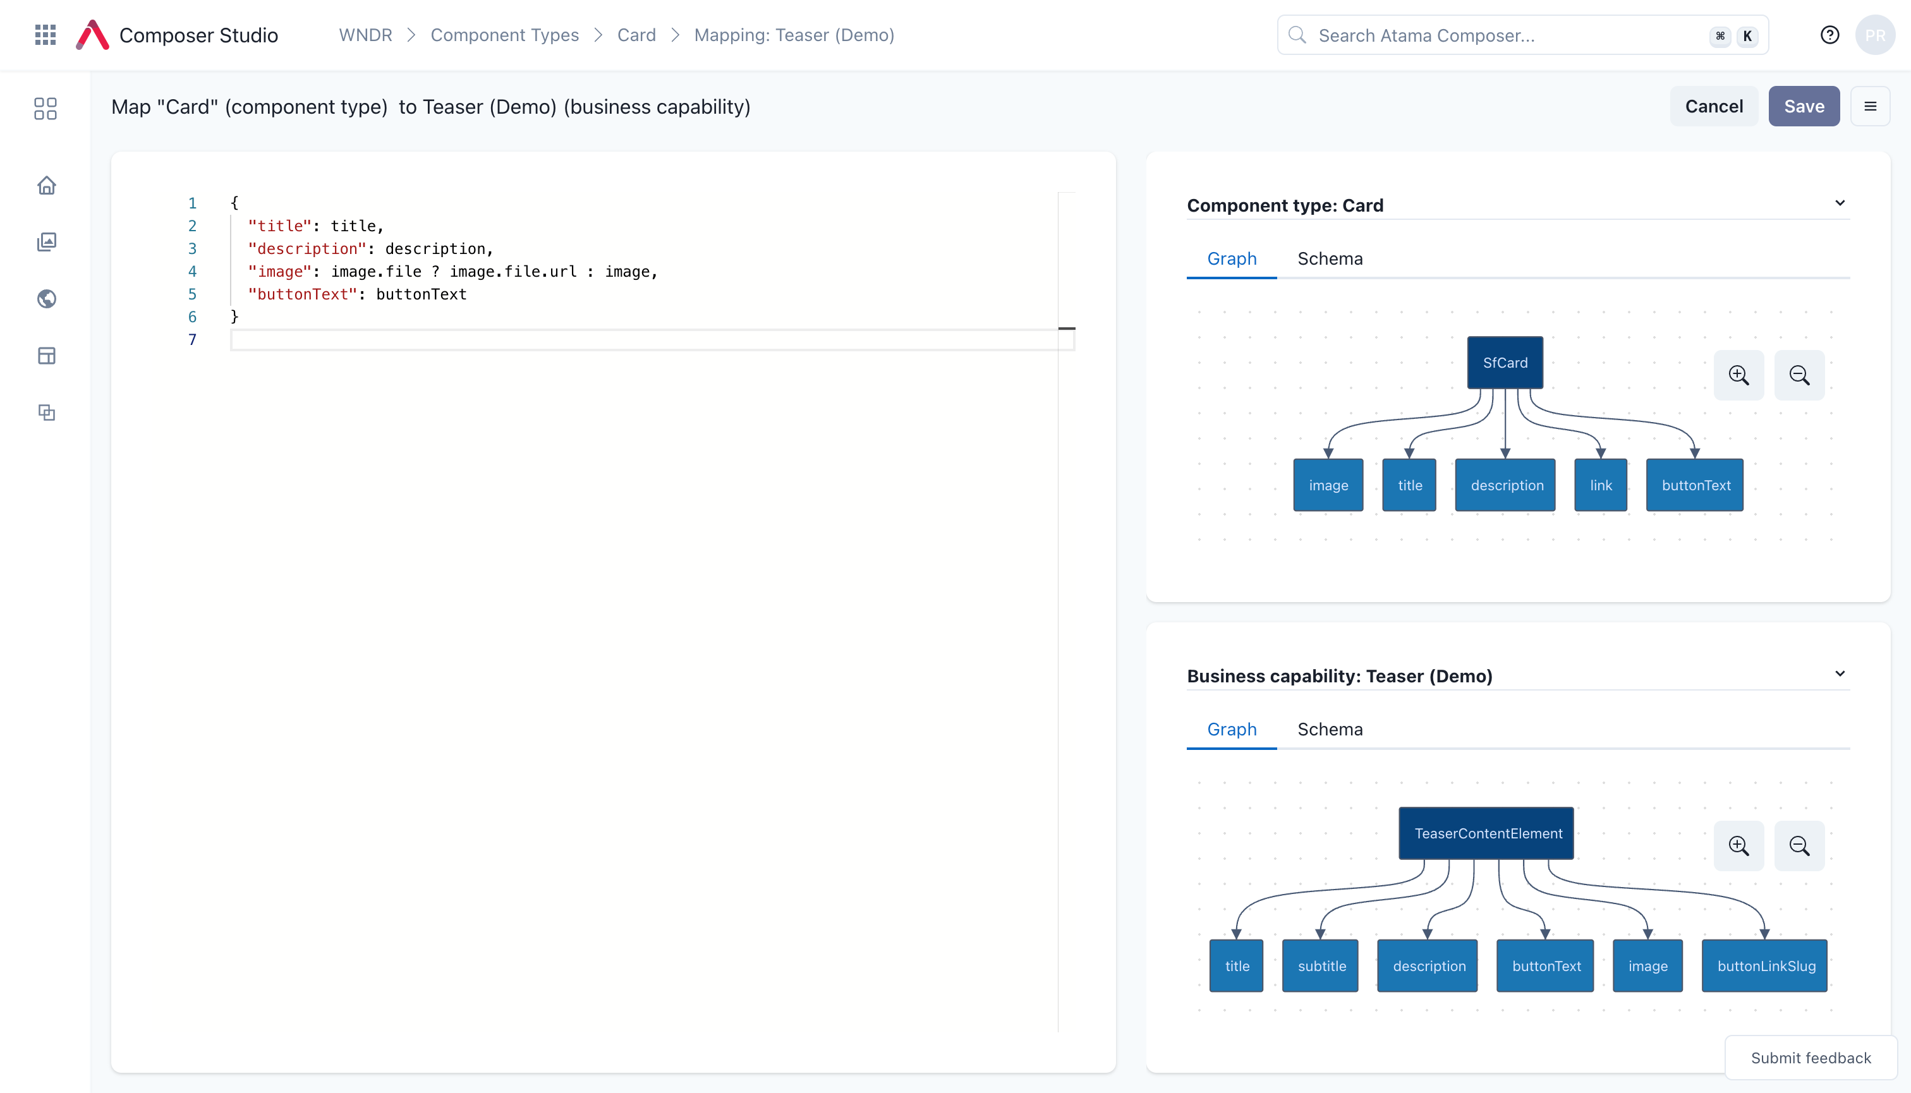Collapse the Business capability Teaser panel
The width and height of the screenshot is (1911, 1093).
coord(1839,673)
